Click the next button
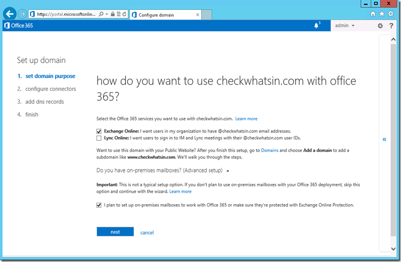 (x=115, y=232)
